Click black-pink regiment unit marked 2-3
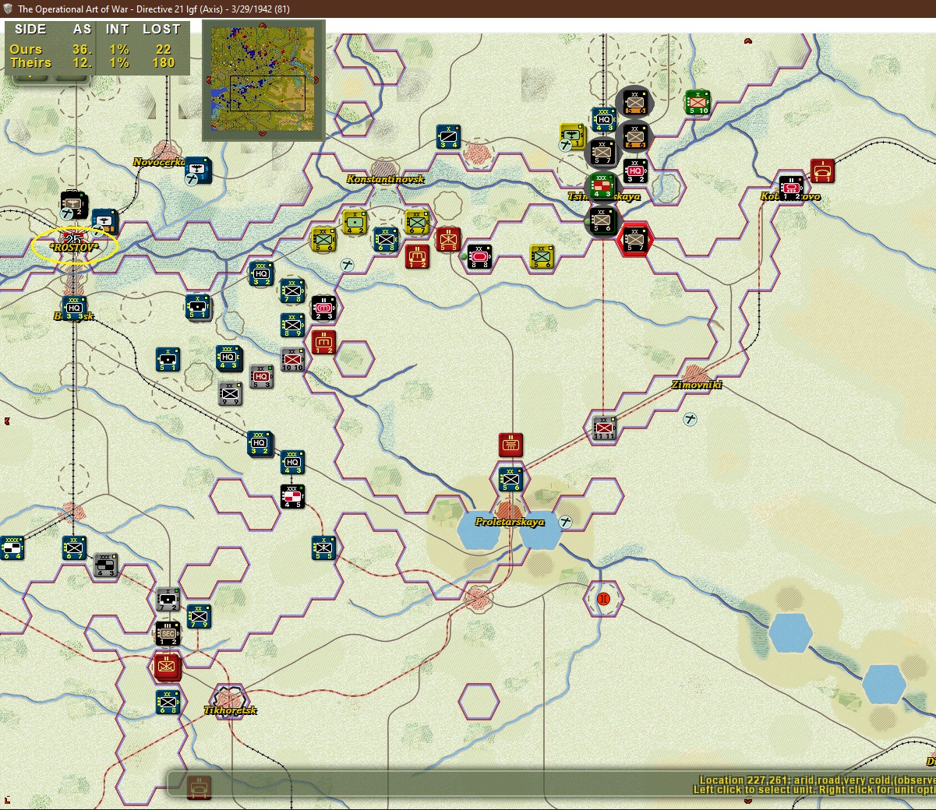 [x=323, y=308]
